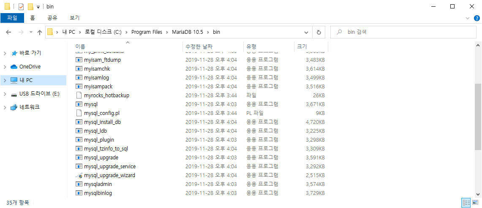
Task: Expand the OneDrive tree node
Action: [x=5, y=67]
